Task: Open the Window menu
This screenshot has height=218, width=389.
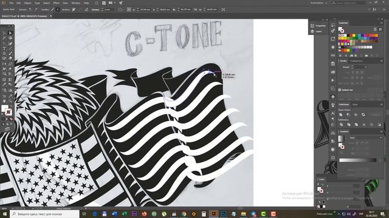Action: coord(75,3)
